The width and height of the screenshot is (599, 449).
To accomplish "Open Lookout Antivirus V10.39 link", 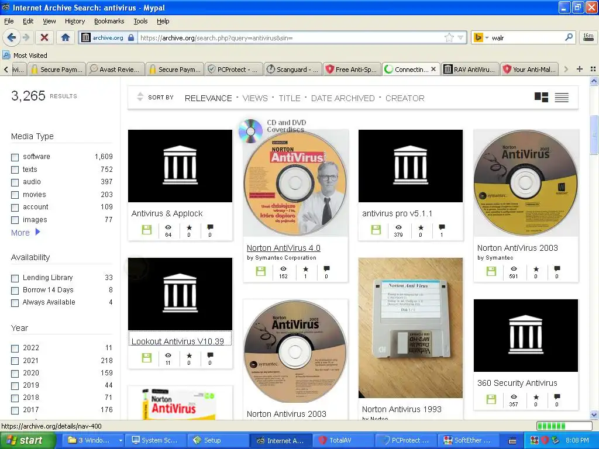I will (x=178, y=341).
